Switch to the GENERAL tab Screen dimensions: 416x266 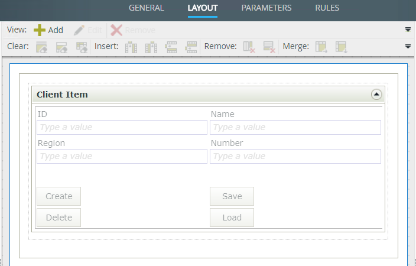coord(147,8)
